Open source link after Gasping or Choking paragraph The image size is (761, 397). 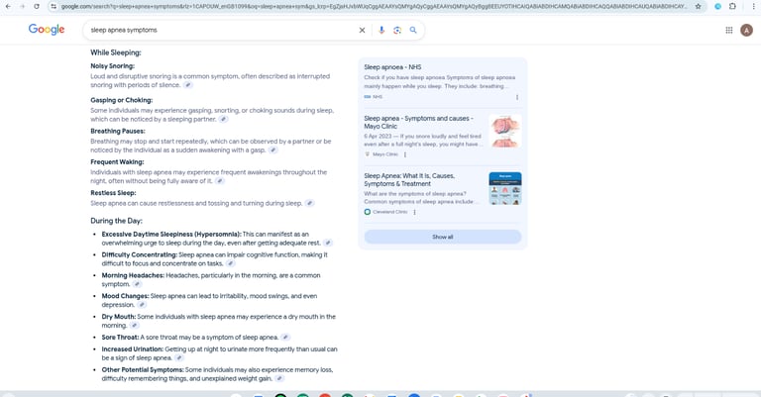[x=223, y=119]
